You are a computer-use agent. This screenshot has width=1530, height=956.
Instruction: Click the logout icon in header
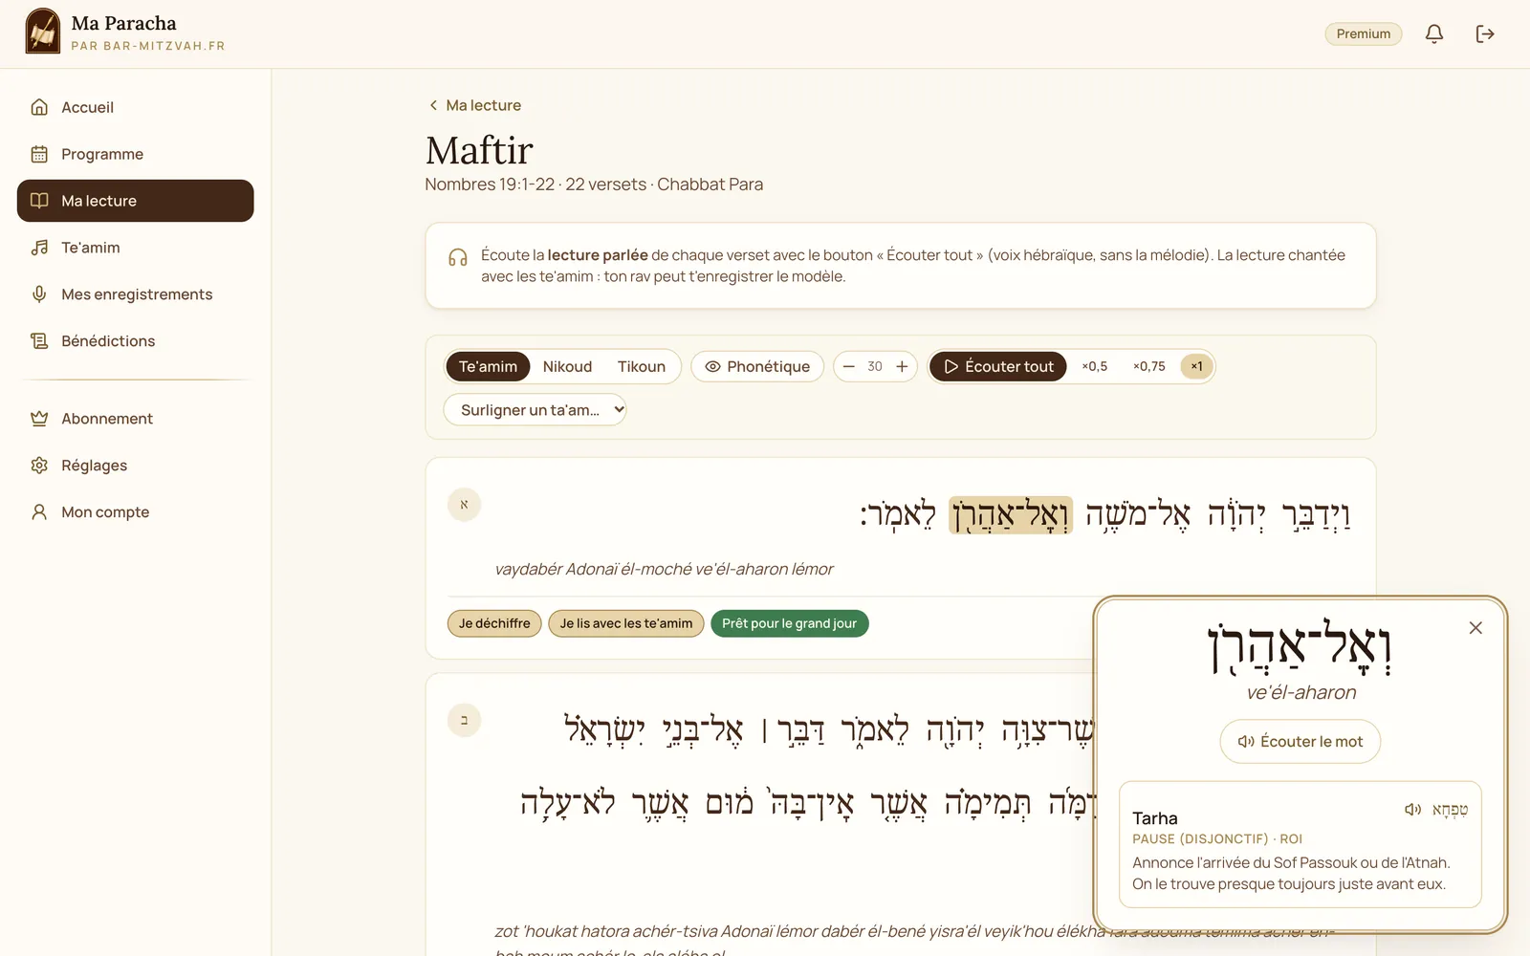point(1485,34)
